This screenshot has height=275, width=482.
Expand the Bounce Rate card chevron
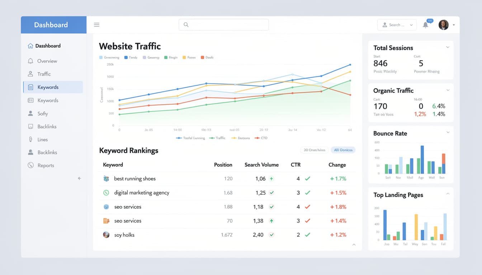pos(448,132)
